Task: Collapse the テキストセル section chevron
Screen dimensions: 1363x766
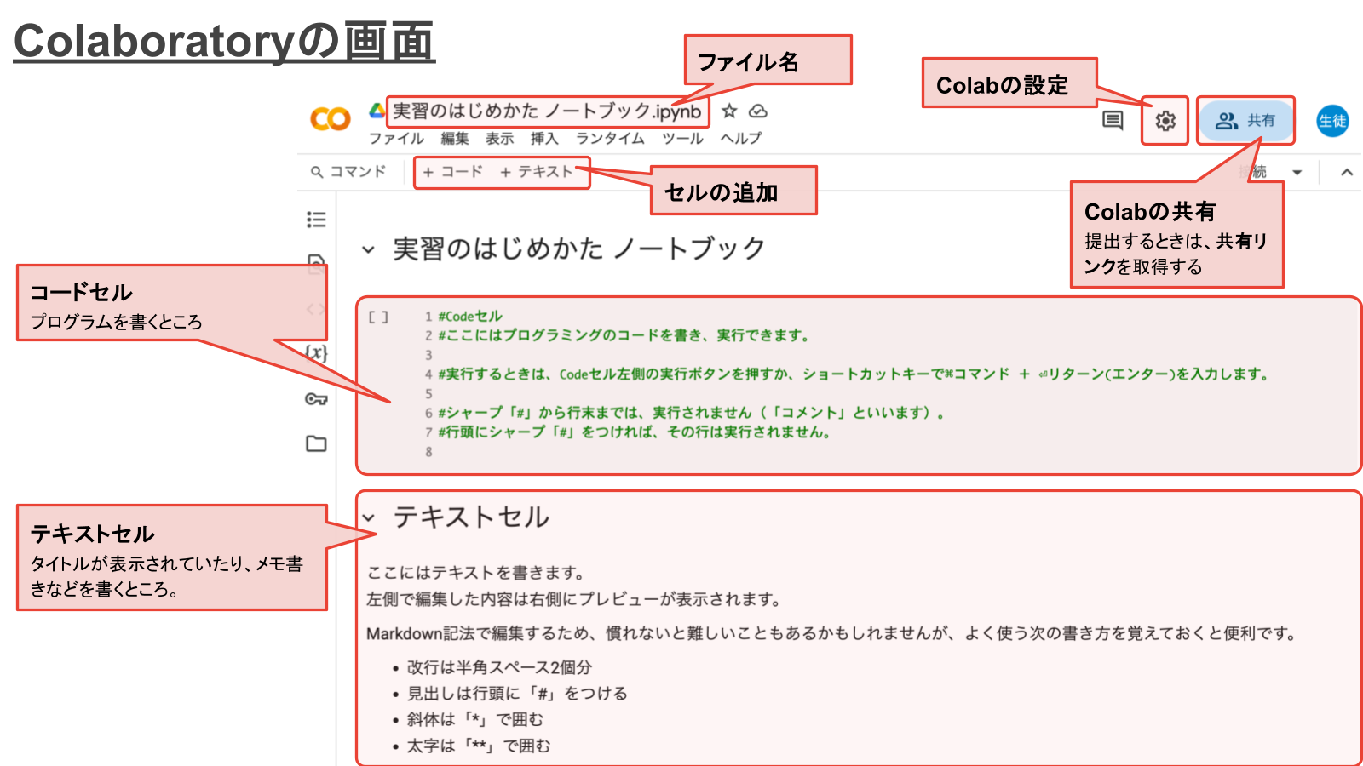Action: [369, 517]
